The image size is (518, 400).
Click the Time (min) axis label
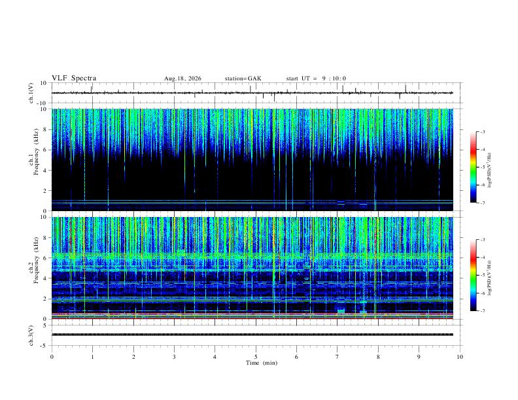coord(262,363)
